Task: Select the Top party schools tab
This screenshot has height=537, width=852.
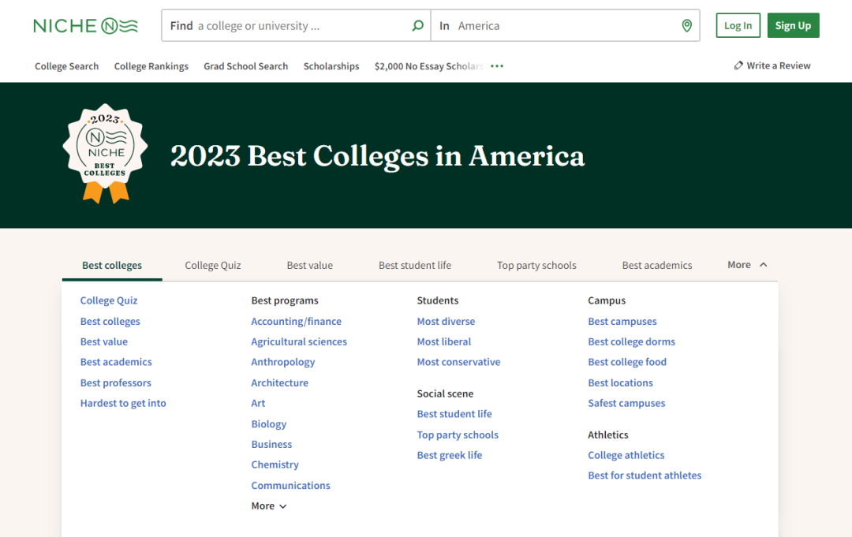Action: pyautogui.click(x=536, y=266)
